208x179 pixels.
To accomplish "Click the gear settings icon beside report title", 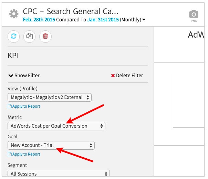I will pos(14,14).
